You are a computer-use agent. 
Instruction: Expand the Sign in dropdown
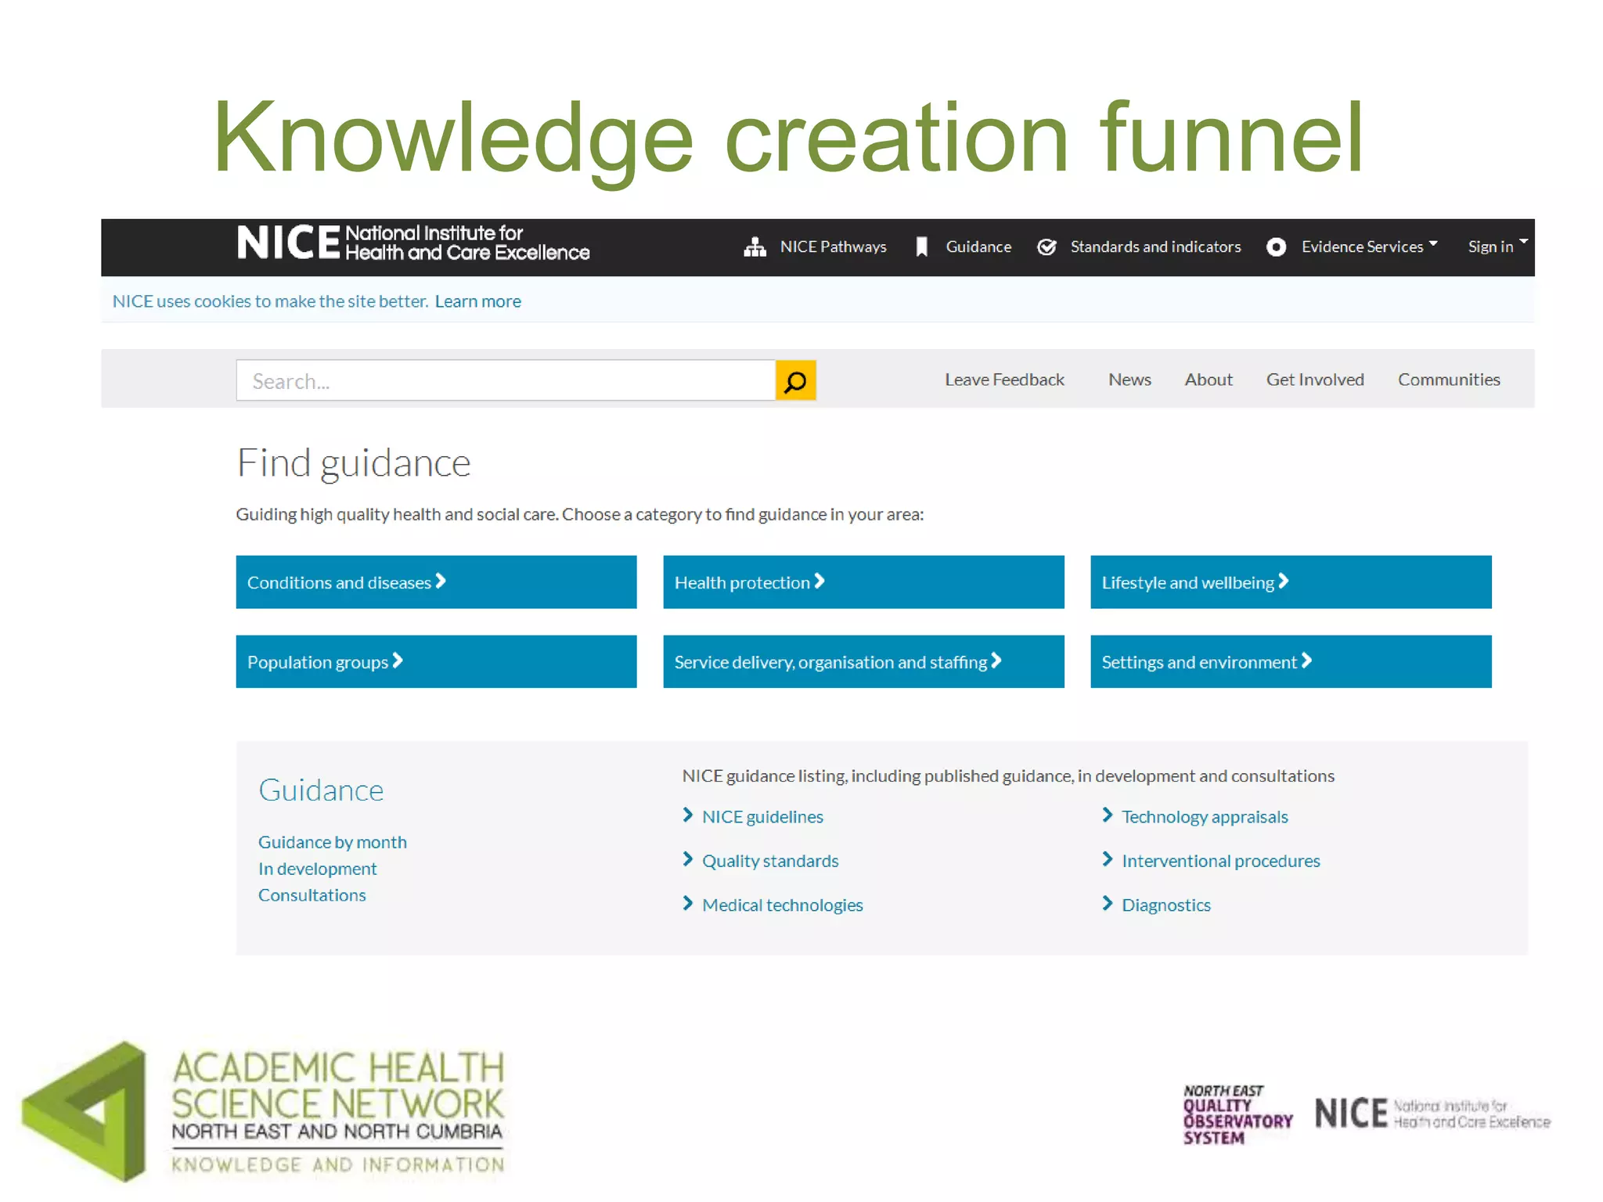(1497, 247)
